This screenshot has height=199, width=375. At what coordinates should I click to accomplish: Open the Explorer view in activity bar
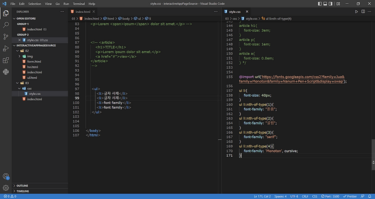click(5, 13)
